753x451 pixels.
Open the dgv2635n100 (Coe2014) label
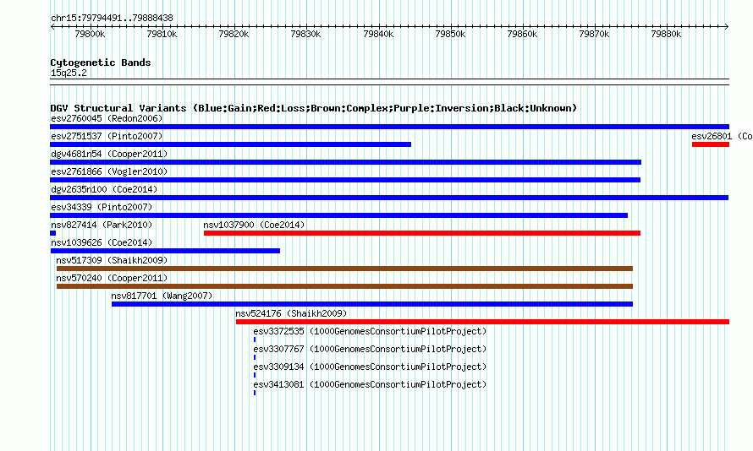click(104, 189)
